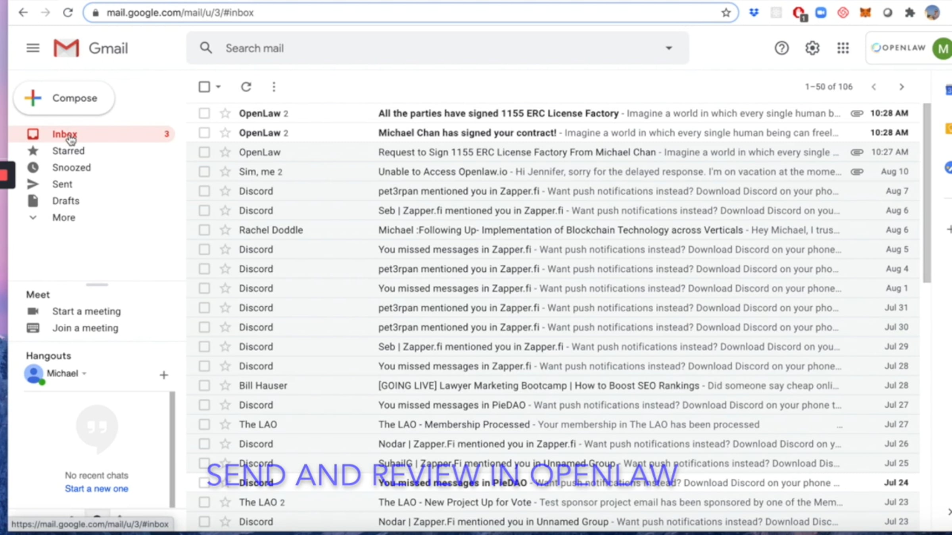The width and height of the screenshot is (952, 535).
Task: Click the Hangouts panel scrollbar
Action: [x=172, y=450]
